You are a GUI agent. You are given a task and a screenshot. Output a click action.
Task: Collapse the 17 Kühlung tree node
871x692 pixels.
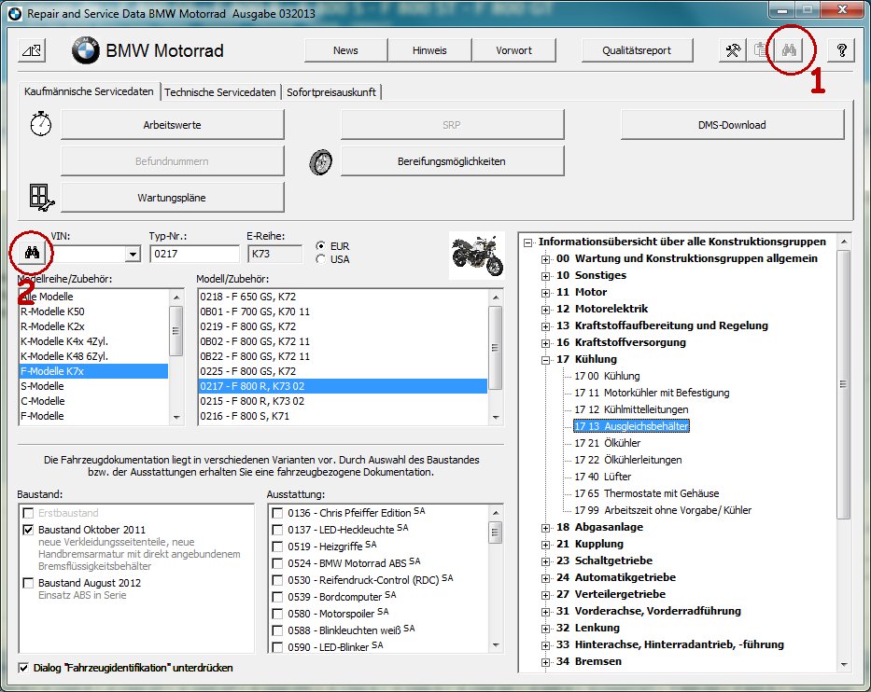[546, 359]
